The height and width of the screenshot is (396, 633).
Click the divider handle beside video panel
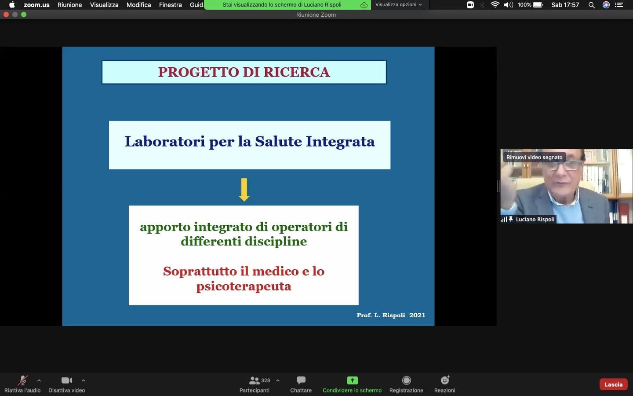[x=498, y=186]
